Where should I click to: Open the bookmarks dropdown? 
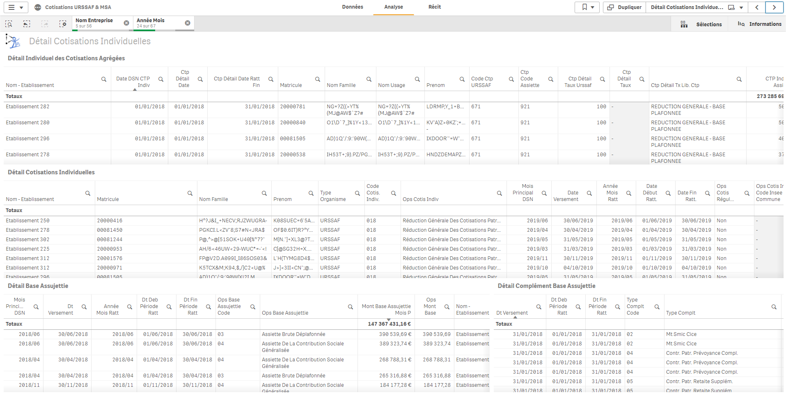pyautogui.click(x=587, y=7)
